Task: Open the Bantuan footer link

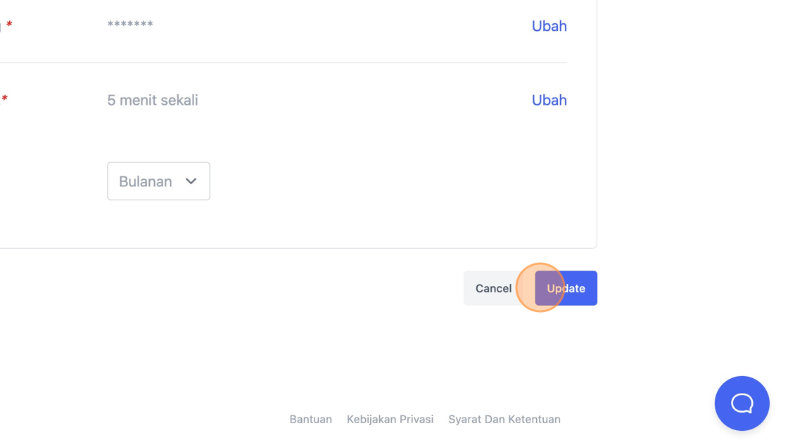Action: 310,419
